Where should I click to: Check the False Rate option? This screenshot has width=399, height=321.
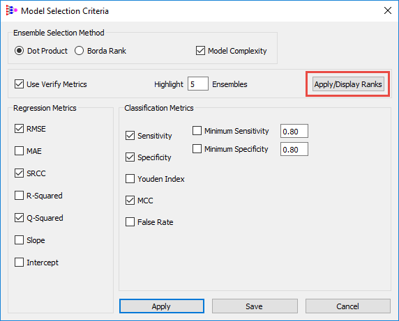130,222
